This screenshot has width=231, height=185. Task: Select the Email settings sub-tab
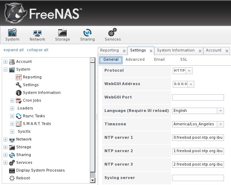pyautogui.click(x=159, y=59)
